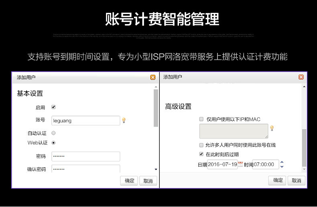Toggle 在此时刻后过期 checkbox
Image resolution: width=317 pixels, height=207 pixels.
[x=201, y=154]
